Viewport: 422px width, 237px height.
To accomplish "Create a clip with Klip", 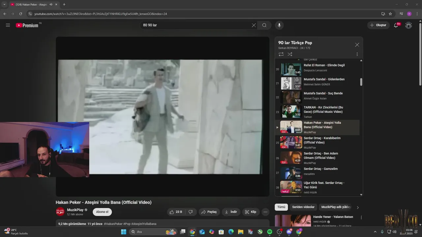I will point(251,212).
